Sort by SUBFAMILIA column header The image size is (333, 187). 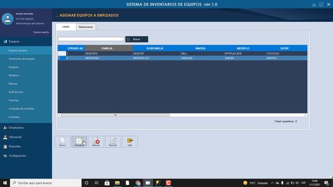pos(157,48)
